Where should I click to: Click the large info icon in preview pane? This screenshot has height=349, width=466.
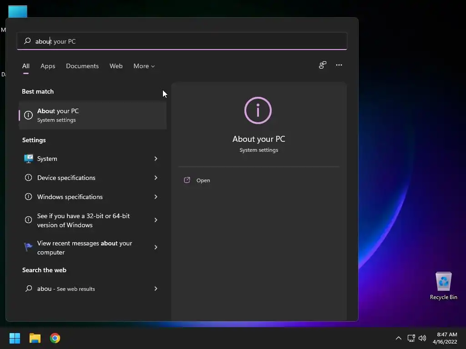258,110
